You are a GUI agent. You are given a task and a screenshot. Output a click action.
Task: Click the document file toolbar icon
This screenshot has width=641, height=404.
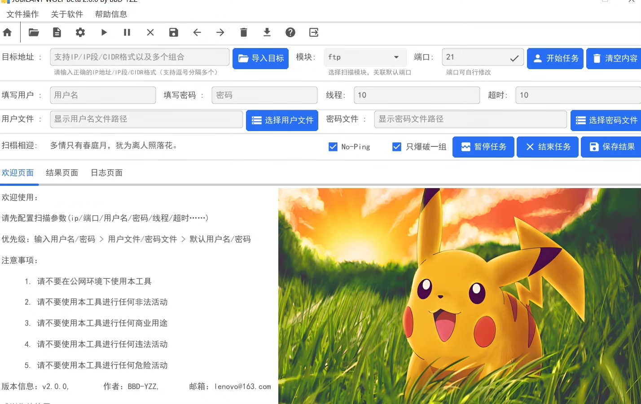57,32
